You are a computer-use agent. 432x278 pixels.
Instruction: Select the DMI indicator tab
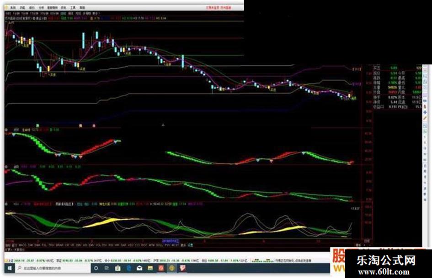pos(30,245)
